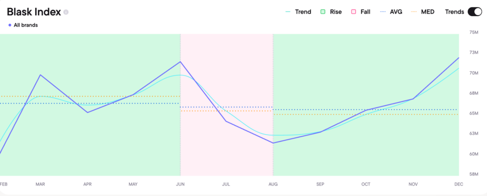Click the June peak on the purple line
Image resolution: width=487 pixels, height=196 pixels.
(x=180, y=62)
